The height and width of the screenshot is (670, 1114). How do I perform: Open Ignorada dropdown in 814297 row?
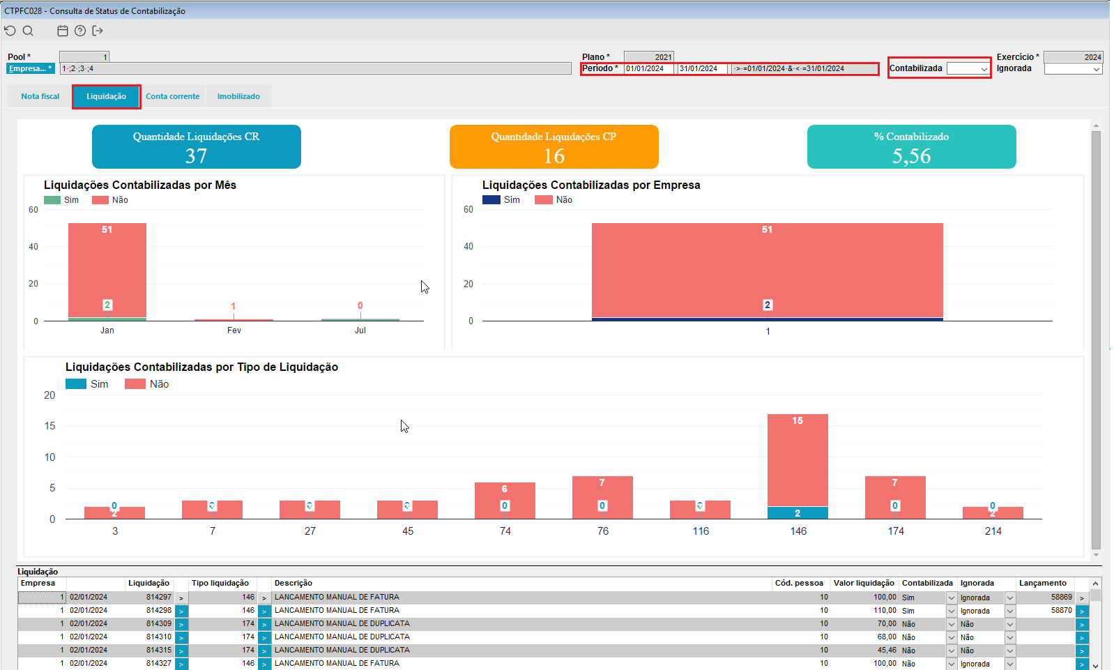[1009, 597]
